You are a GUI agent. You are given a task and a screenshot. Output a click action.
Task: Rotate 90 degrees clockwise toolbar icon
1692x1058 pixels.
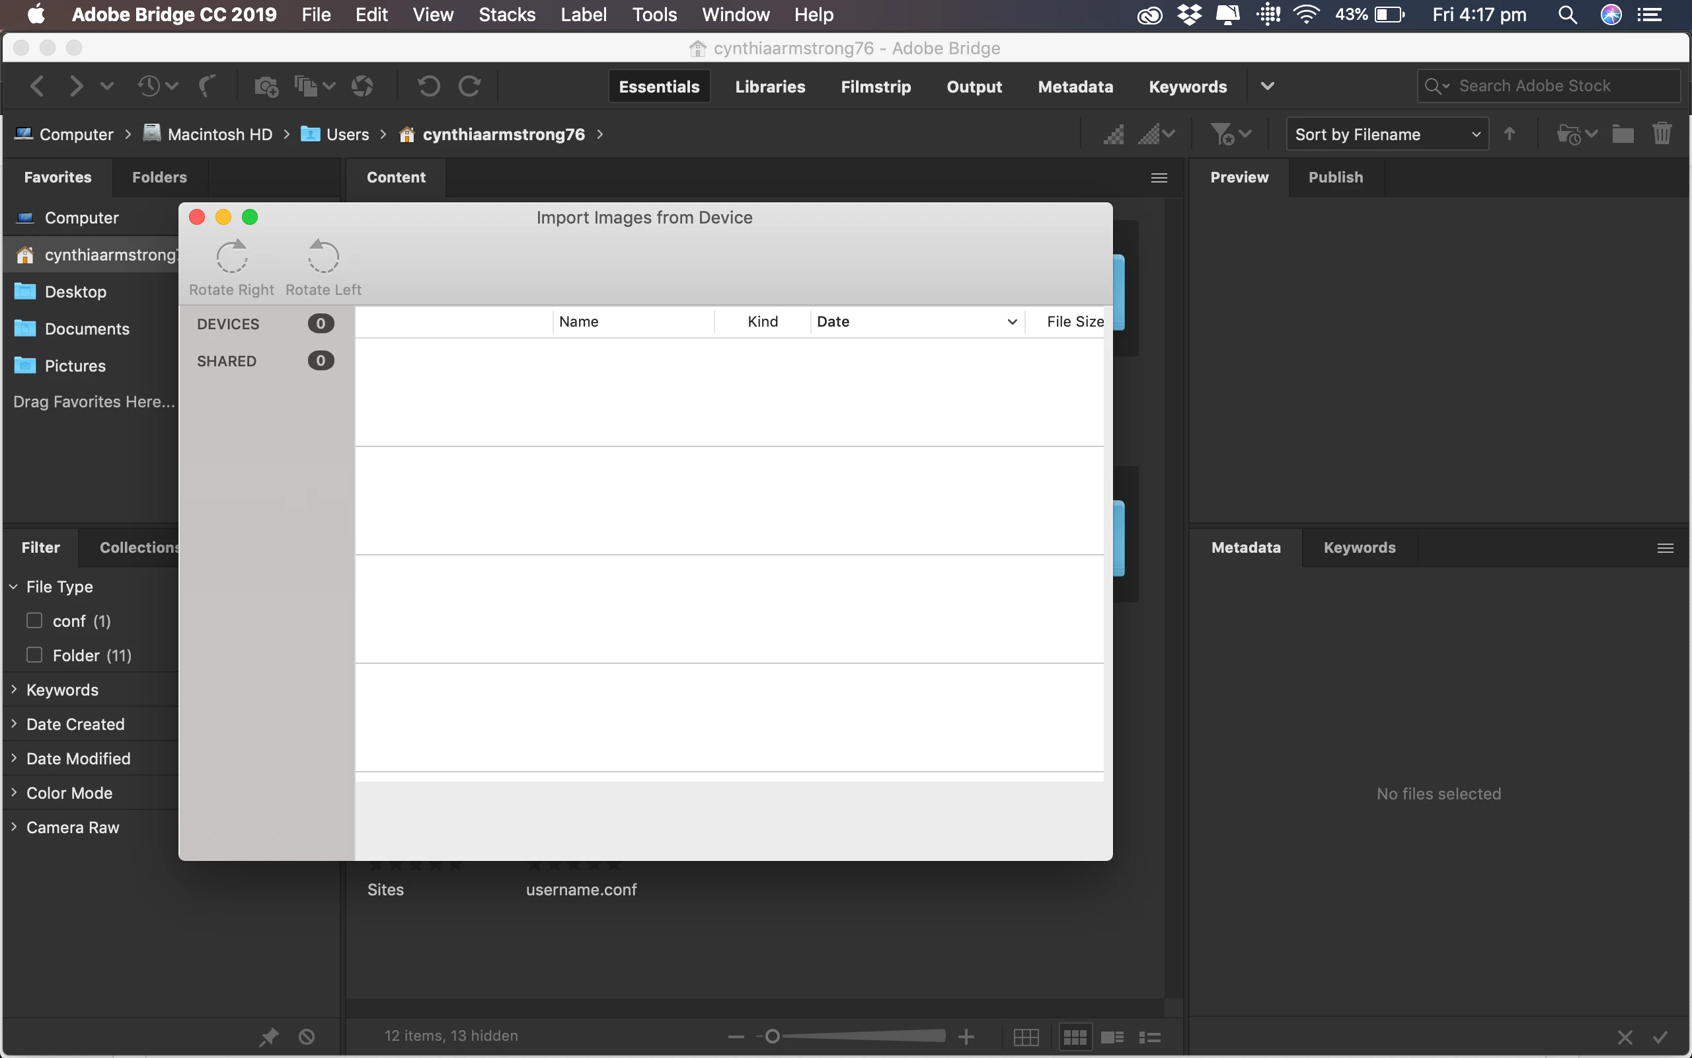(469, 86)
